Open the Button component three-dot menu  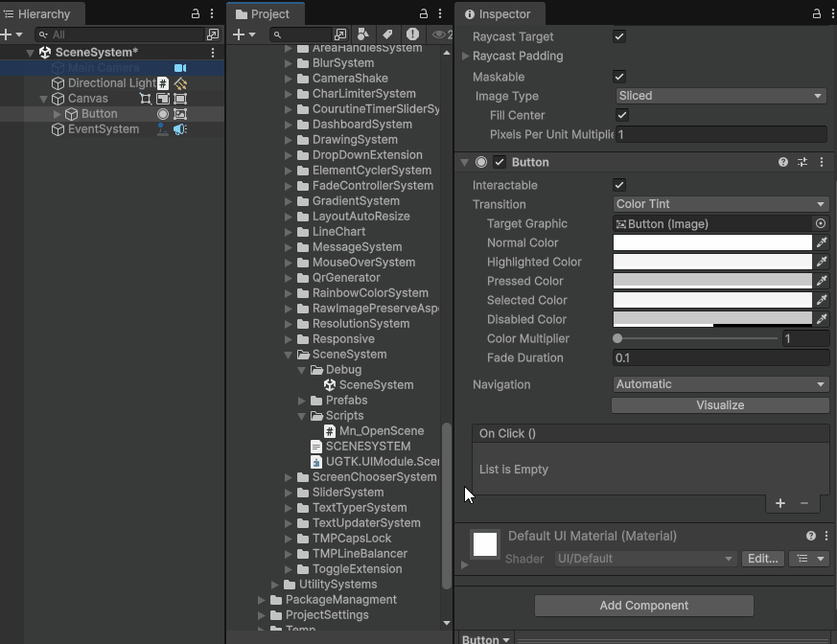point(822,162)
